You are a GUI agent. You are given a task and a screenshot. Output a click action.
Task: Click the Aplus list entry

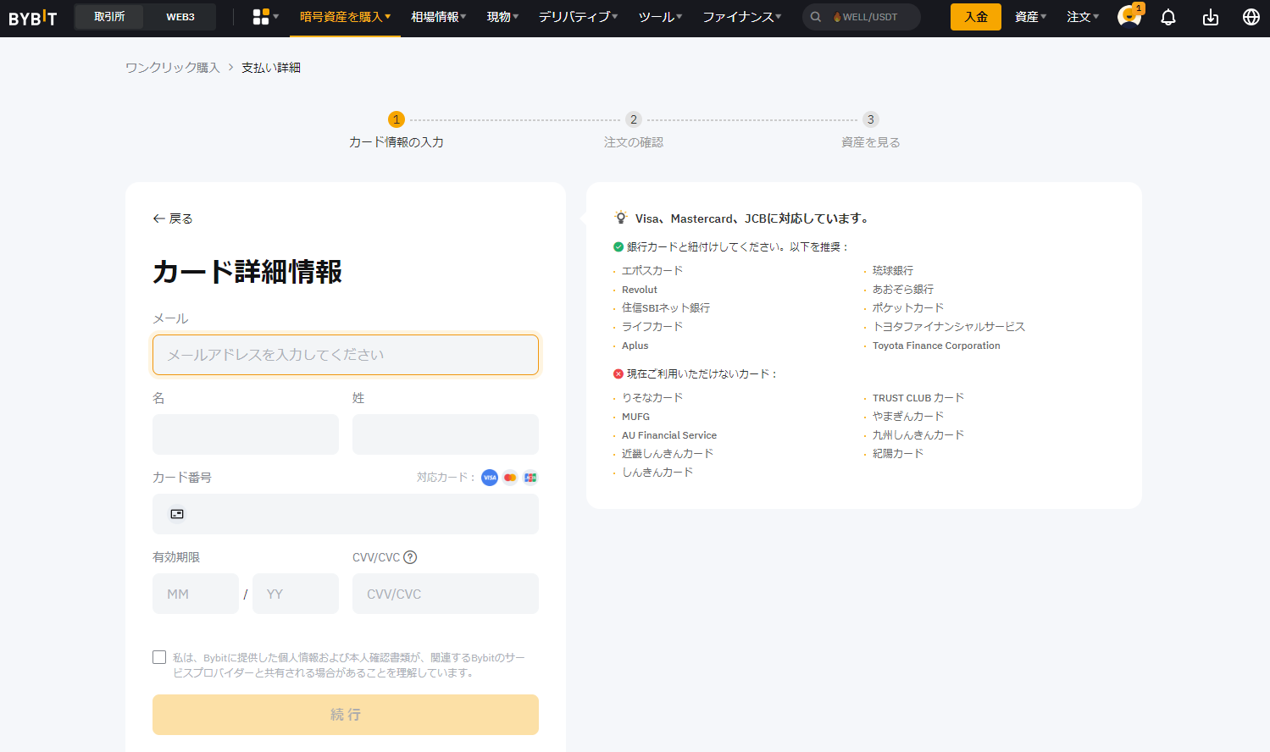pos(635,346)
